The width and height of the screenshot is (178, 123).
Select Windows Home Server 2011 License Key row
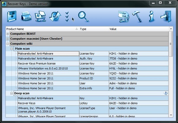tap(93, 73)
